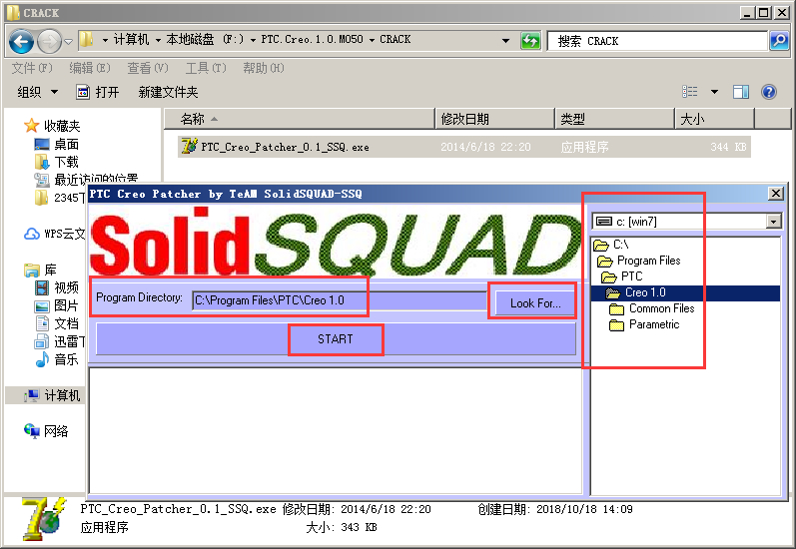Select the PTC_Creo_Patcher_0.1_SSQ.exe file row
The height and width of the screenshot is (549, 796).
coord(464,147)
